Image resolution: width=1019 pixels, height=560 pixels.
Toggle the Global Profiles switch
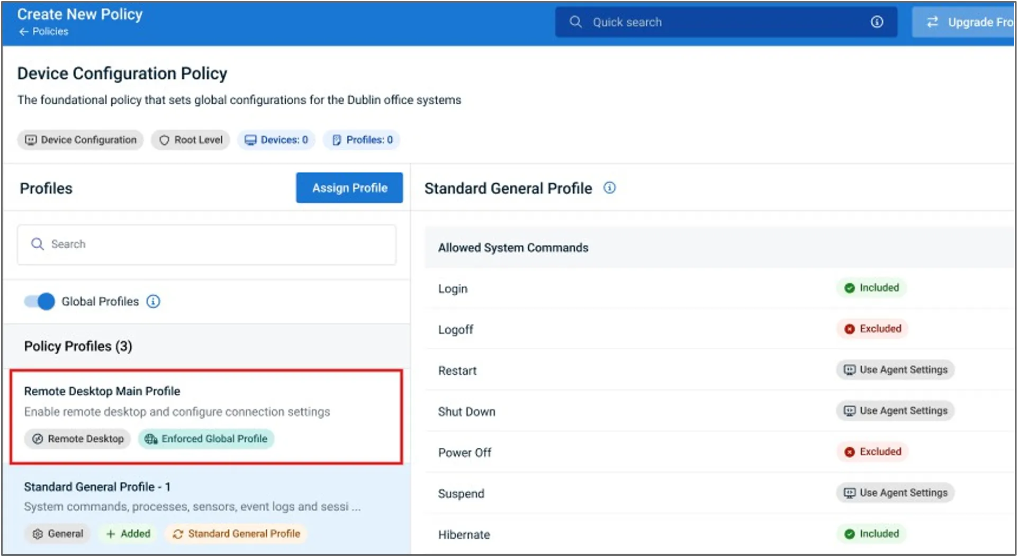click(39, 301)
